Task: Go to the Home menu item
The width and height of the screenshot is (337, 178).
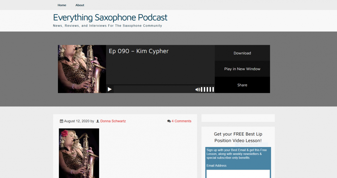Action: (x=62, y=5)
